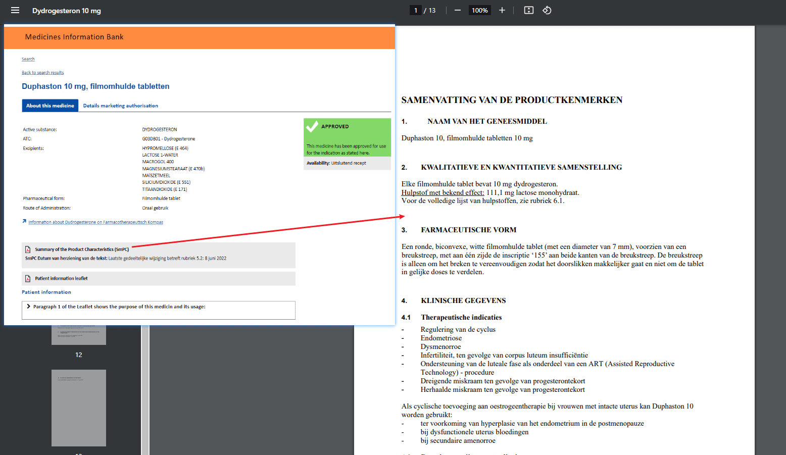Click the Search link
The width and height of the screenshot is (786, 455).
[x=28, y=59]
